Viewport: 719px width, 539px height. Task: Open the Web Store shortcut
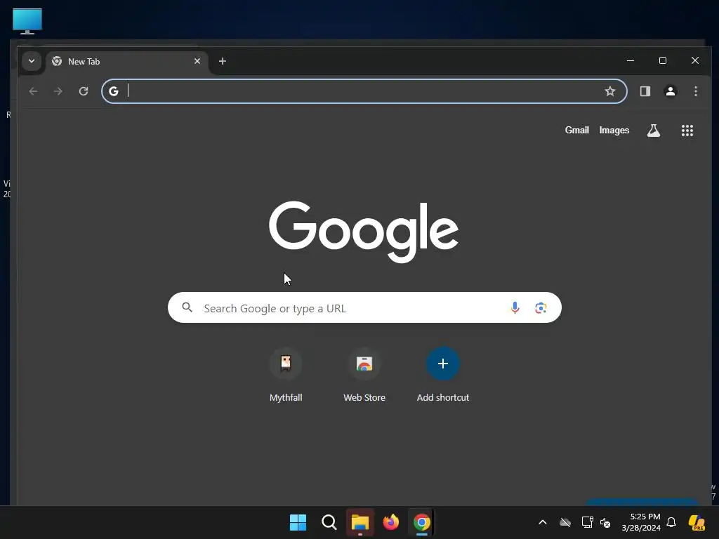pos(364,375)
